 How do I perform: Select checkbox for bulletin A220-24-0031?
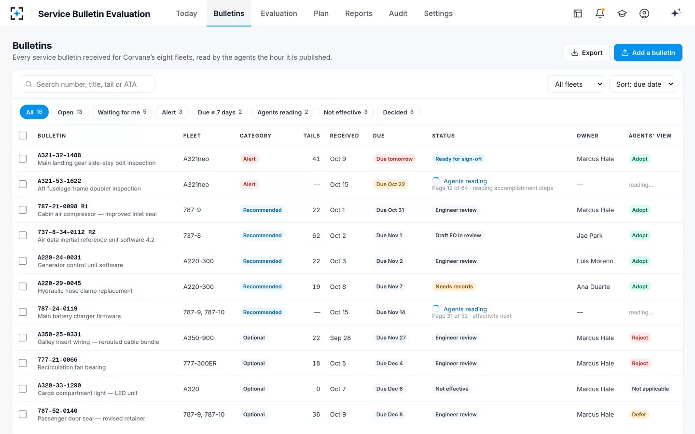point(23,261)
